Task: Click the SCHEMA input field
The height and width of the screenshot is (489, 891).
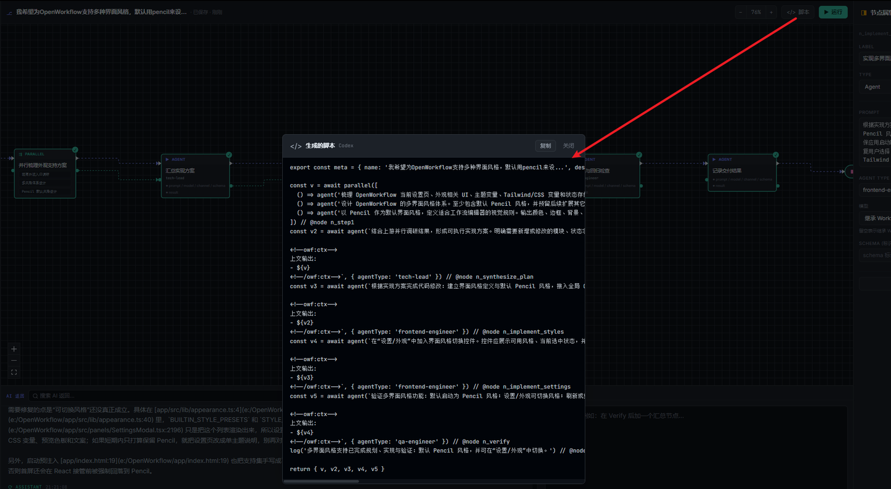Action: [875, 255]
